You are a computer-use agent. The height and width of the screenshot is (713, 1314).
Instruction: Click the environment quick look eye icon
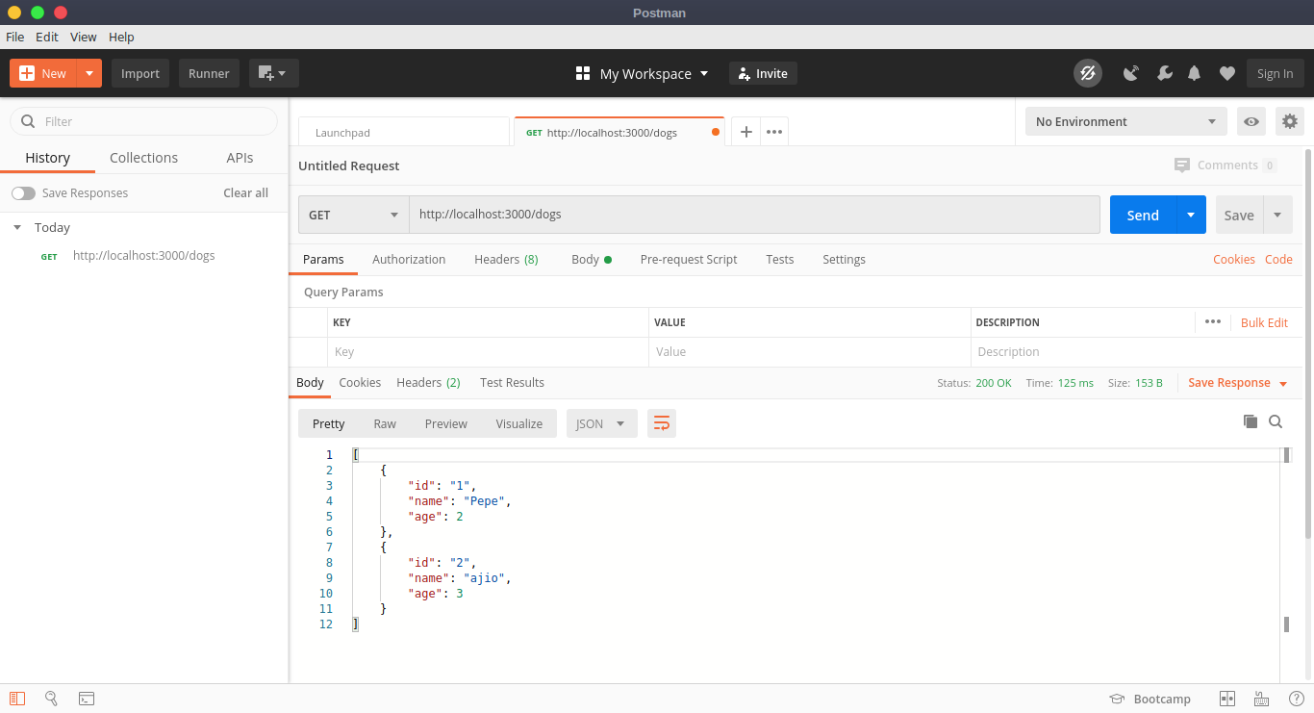[1251, 121]
